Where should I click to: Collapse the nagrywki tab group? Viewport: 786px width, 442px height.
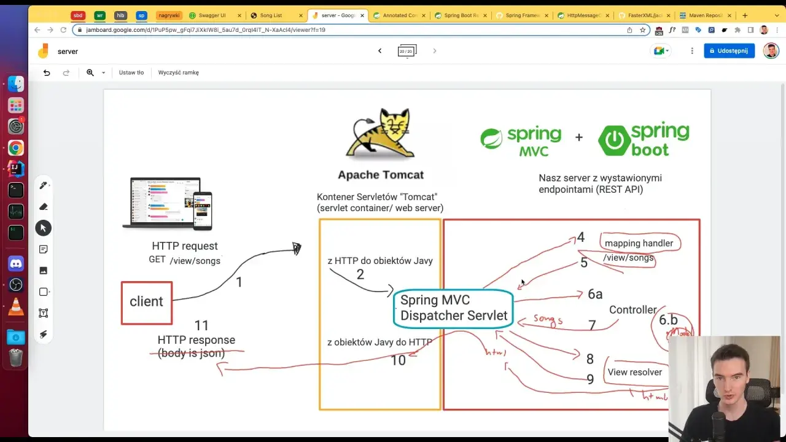[x=168, y=15]
